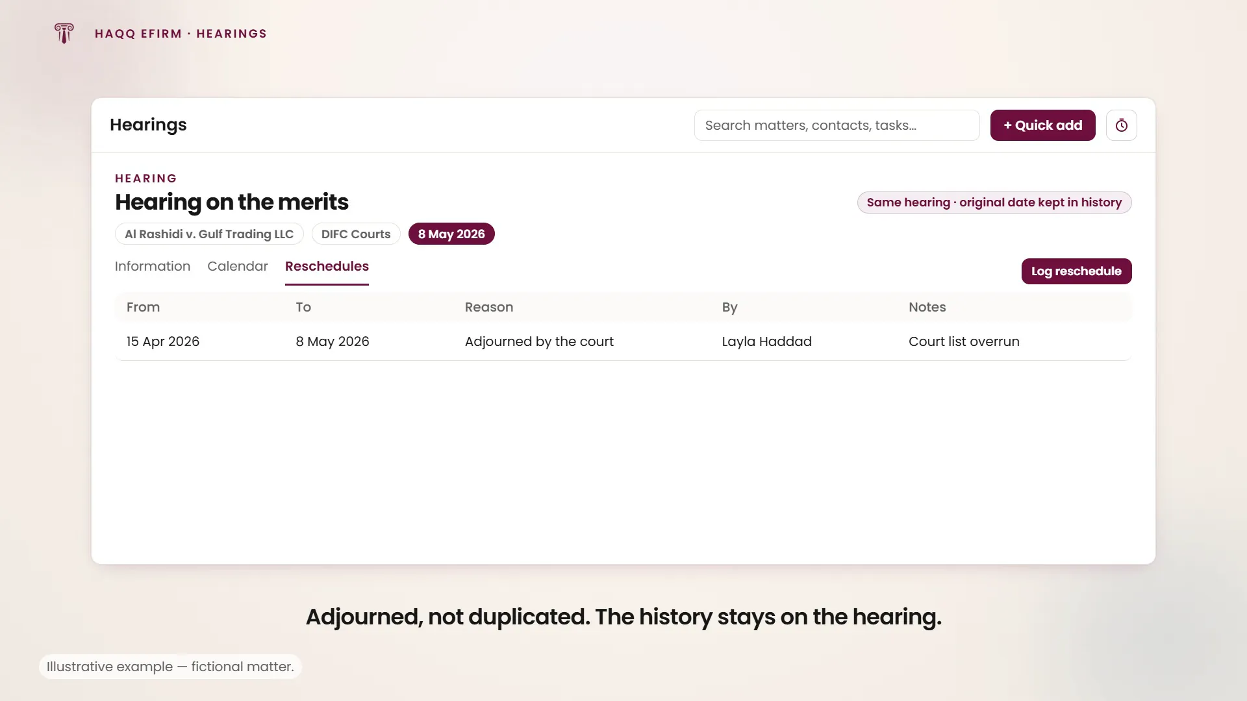1247x701 pixels.
Task: Click the By column header
Action: point(729,307)
